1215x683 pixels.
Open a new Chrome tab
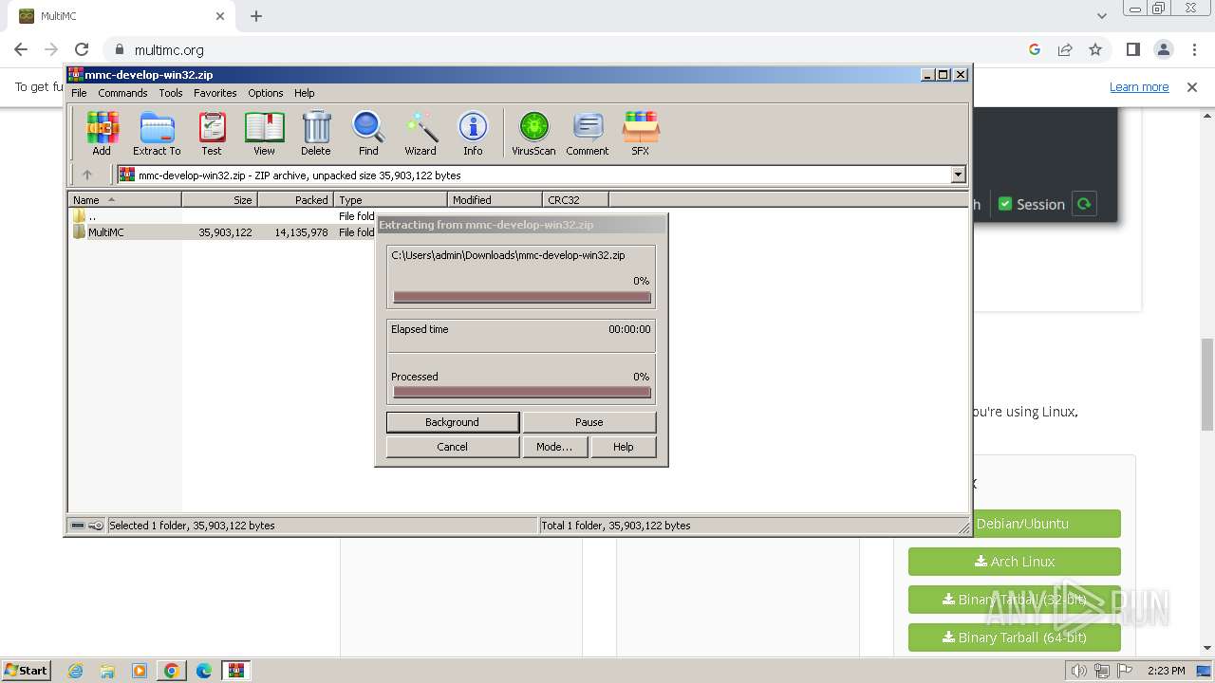point(256,16)
